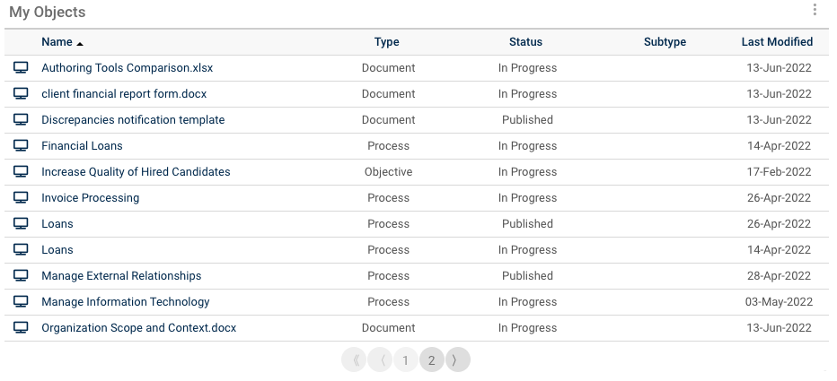Click monitor icon beside Authoring Tools Comparison.xlsx
The width and height of the screenshot is (837, 381).
pos(21,68)
